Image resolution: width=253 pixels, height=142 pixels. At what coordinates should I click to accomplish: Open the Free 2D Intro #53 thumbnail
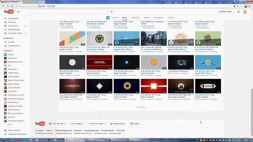click(x=72, y=39)
